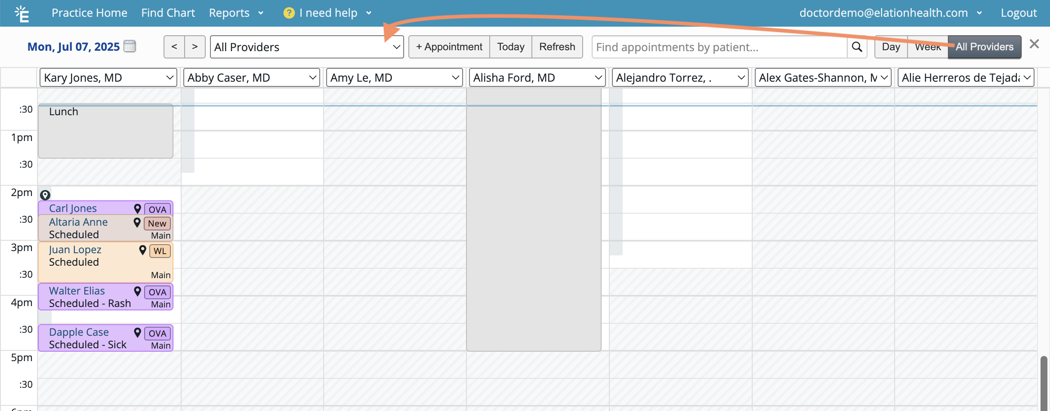Click location pin on Dapple Case appointment
This screenshot has width=1050, height=411.
point(137,332)
